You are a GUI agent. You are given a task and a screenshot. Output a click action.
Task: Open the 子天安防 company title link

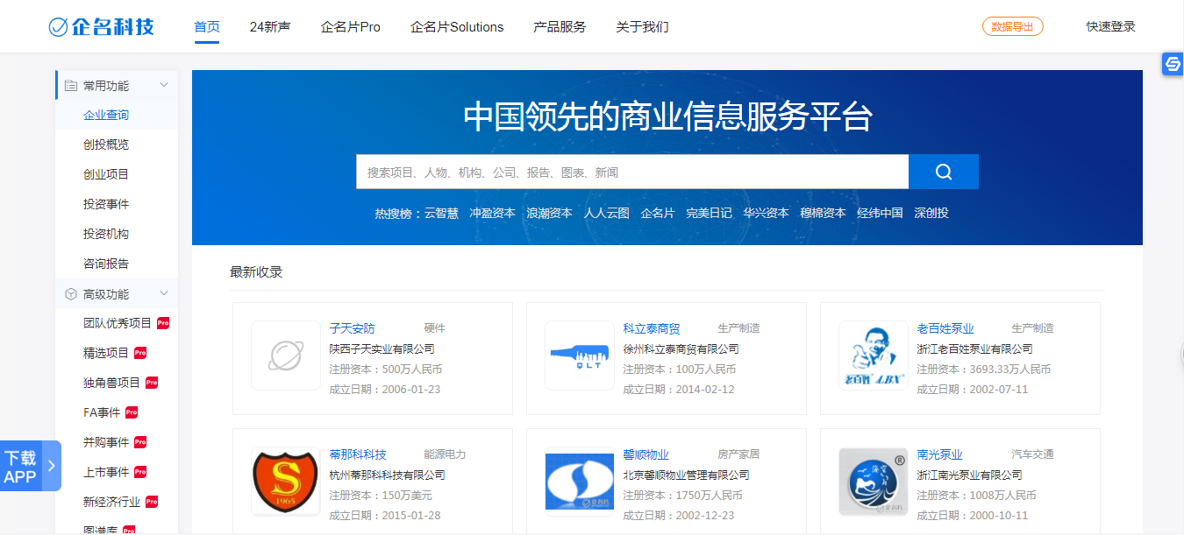pyautogui.click(x=352, y=328)
